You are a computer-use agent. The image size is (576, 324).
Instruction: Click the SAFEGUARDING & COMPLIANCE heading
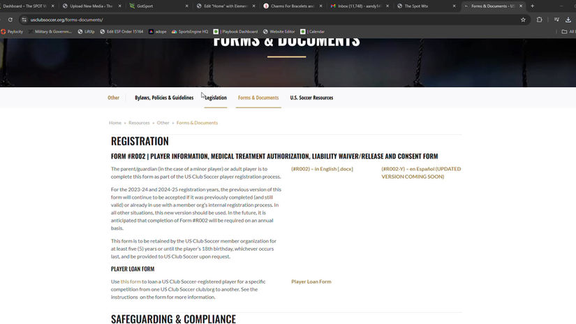pyautogui.click(x=173, y=319)
